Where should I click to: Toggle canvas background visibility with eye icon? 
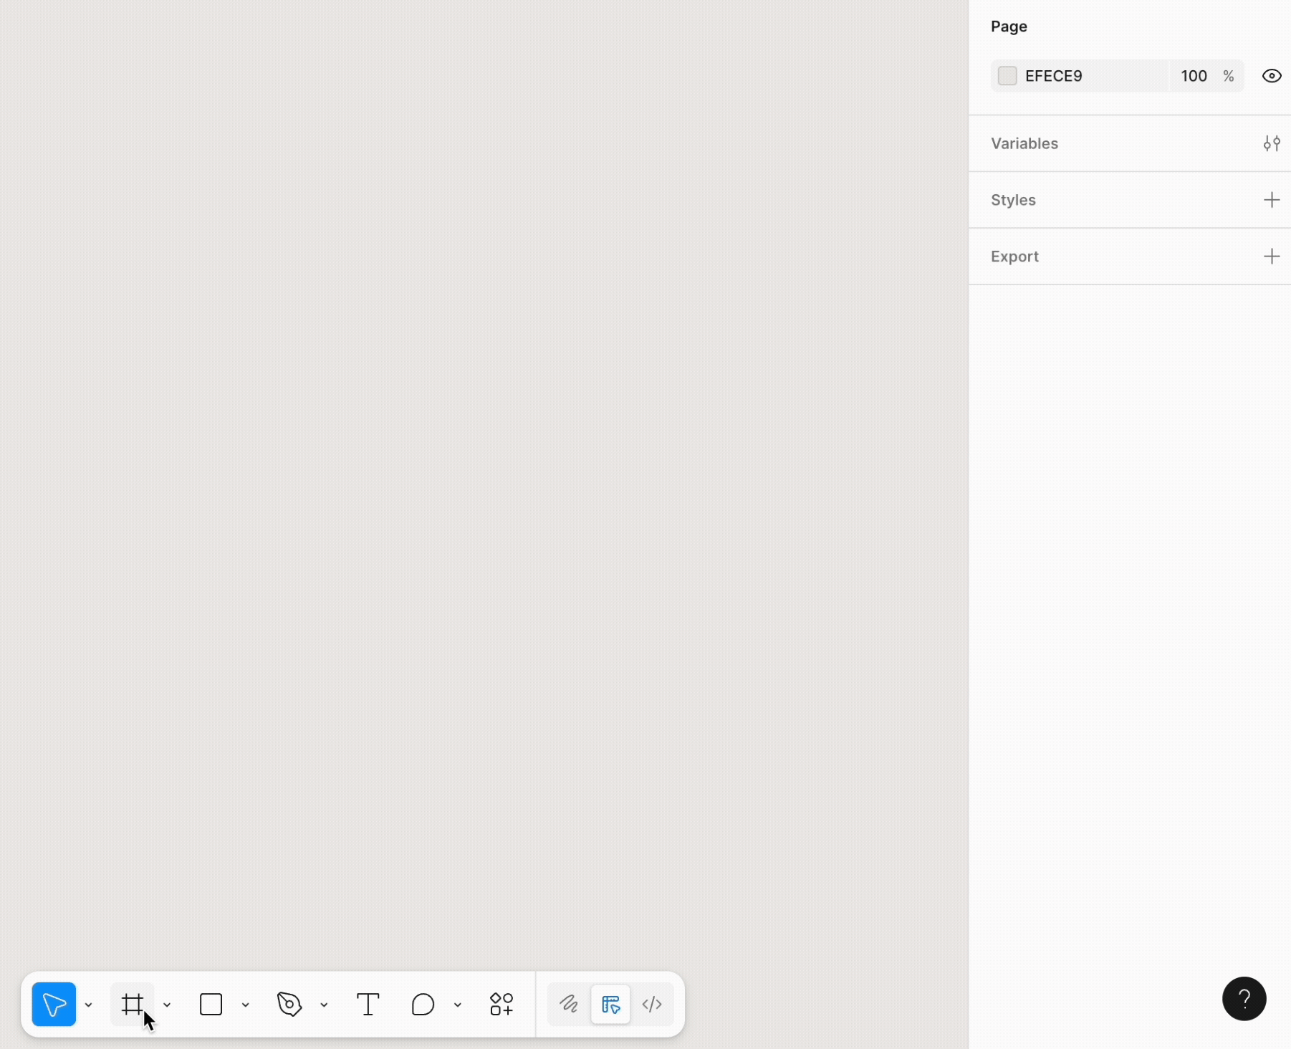tap(1272, 75)
